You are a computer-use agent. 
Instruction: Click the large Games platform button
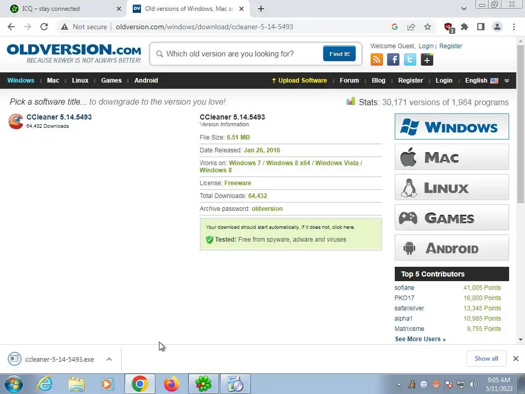click(x=452, y=218)
